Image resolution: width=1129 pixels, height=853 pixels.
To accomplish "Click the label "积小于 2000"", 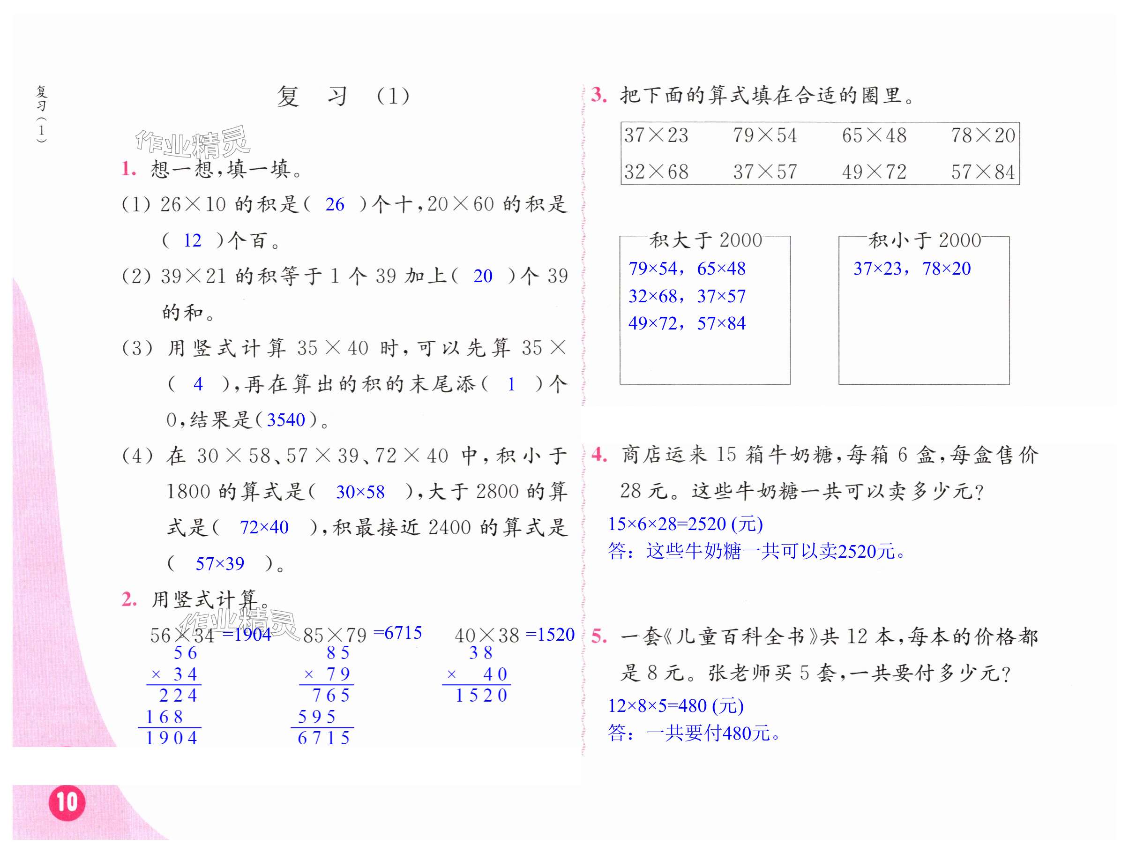I will click(924, 240).
